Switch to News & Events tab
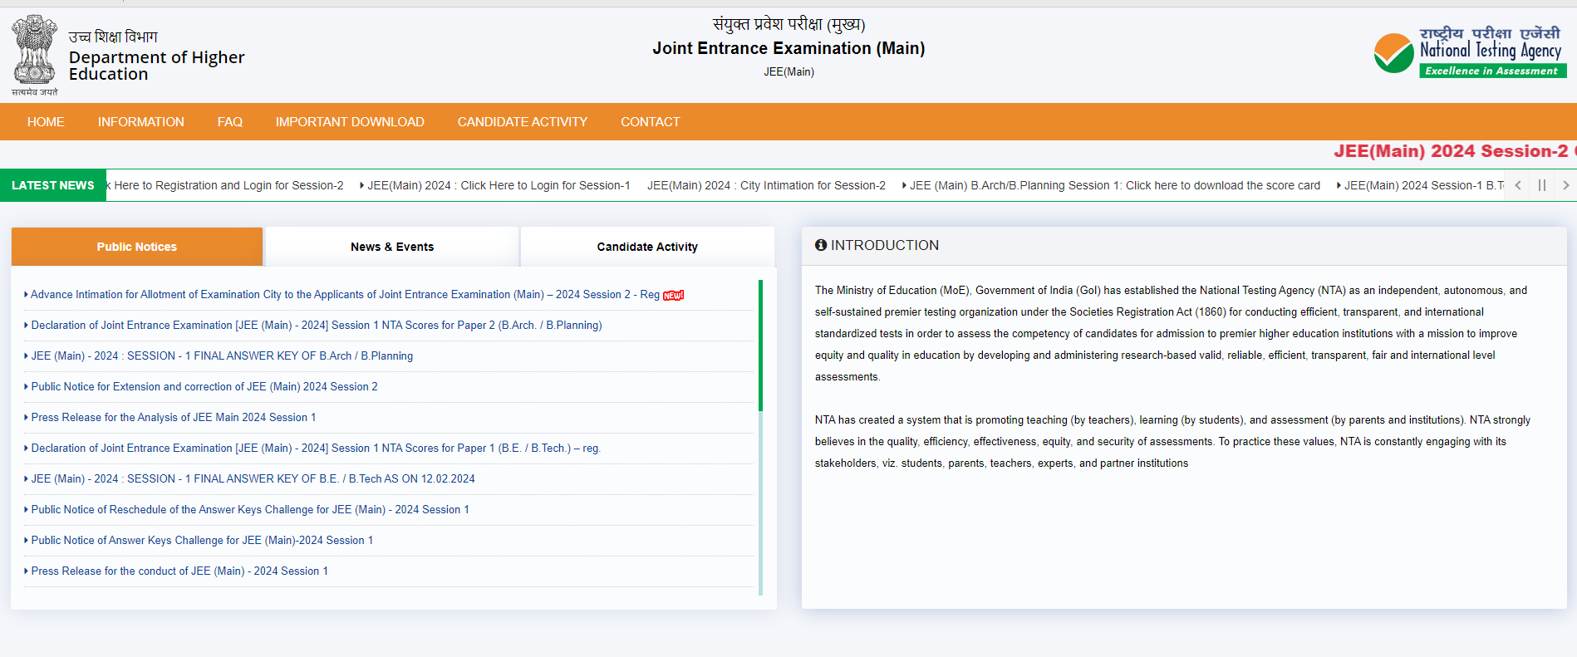1577x657 pixels. 392,247
